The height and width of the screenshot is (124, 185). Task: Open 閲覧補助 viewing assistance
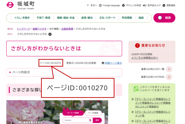(171, 5)
